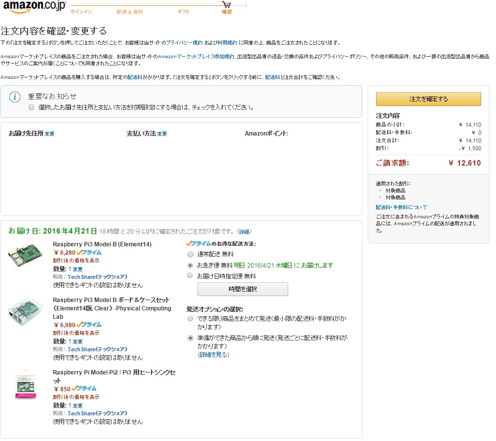This screenshot has height=441, width=496.
Task: Click the blue info icon beside 重要なお知らせ
Action: pyautogui.click(x=15, y=97)
